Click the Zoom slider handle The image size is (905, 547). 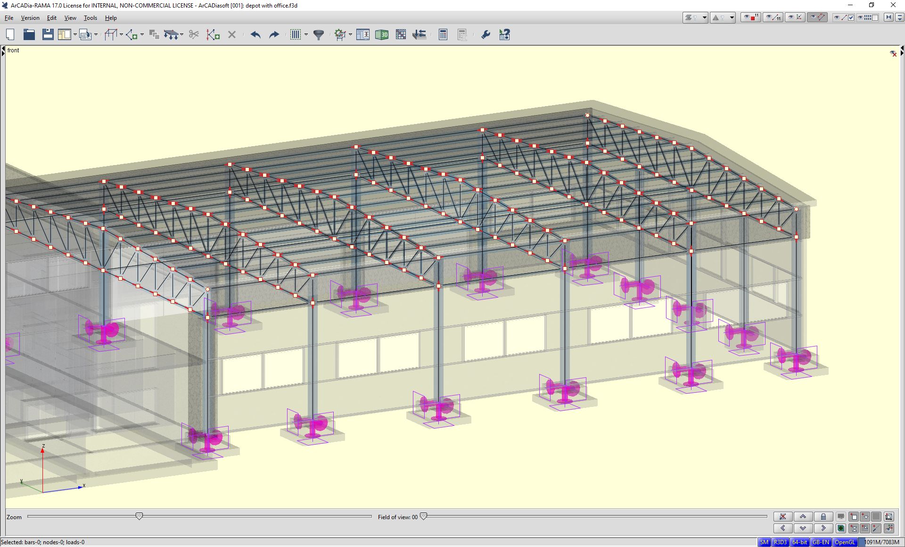tap(139, 516)
